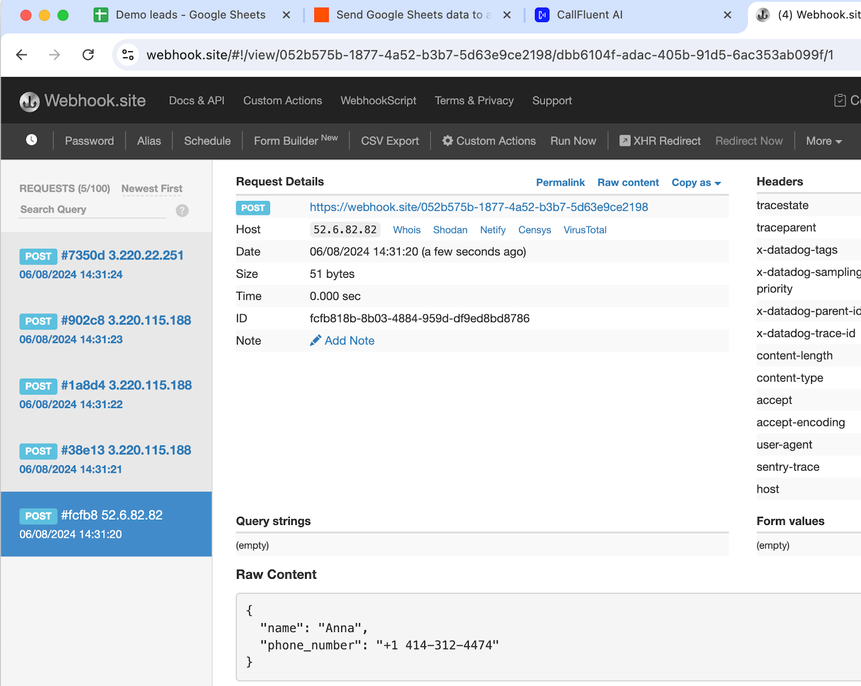Click Shodan lookup link
The width and height of the screenshot is (861, 686).
(x=450, y=230)
